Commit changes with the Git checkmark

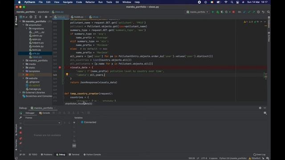[x=249, y=12]
